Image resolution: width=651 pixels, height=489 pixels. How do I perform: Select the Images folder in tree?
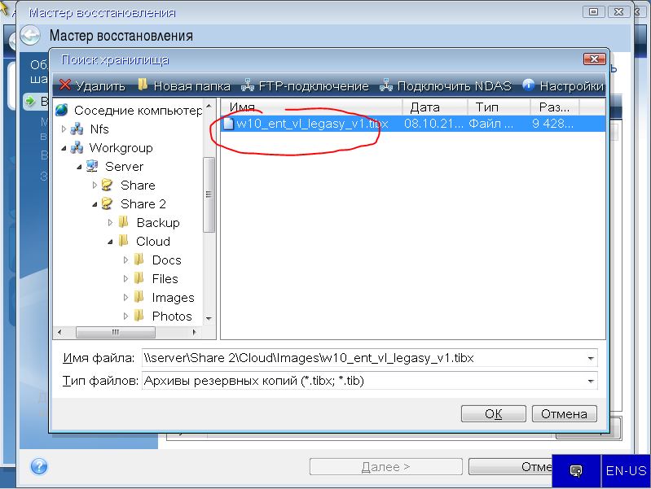(x=173, y=298)
